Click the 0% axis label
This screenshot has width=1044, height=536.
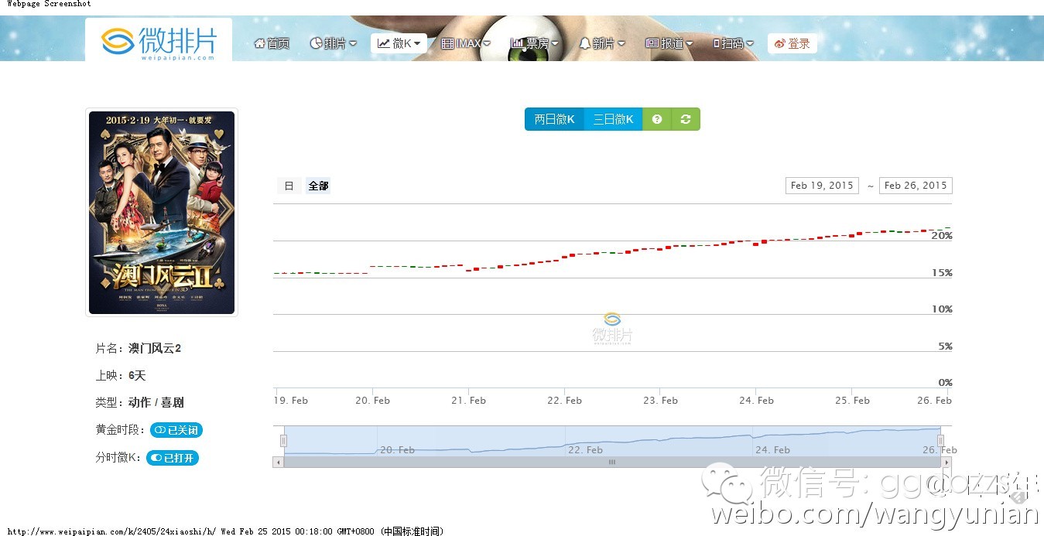click(x=945, y=383)
